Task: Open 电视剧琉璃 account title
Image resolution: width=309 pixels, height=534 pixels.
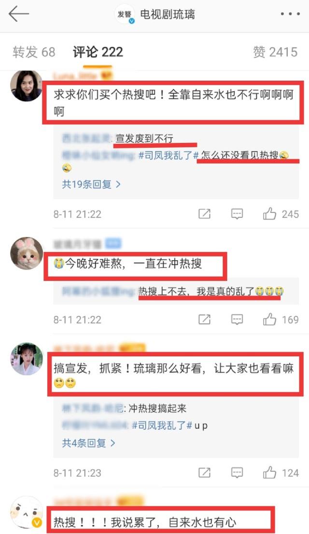Action: click(x=168, y=15)
